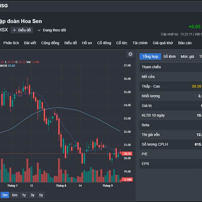This screenshot has height=202, width=202.
Task: Click the 20.35 current price label
Action: 127,154
